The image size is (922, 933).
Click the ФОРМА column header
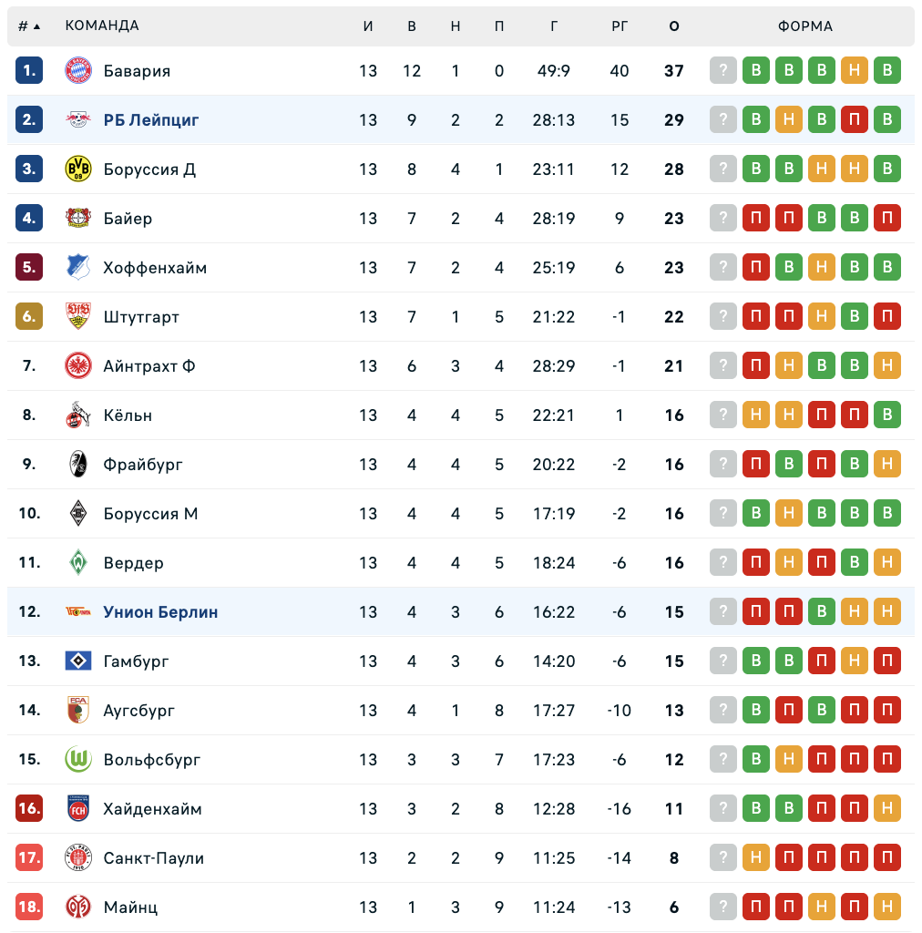[805, 26]
